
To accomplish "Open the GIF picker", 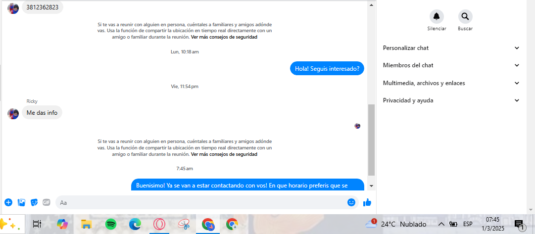I will coord(47,202).
